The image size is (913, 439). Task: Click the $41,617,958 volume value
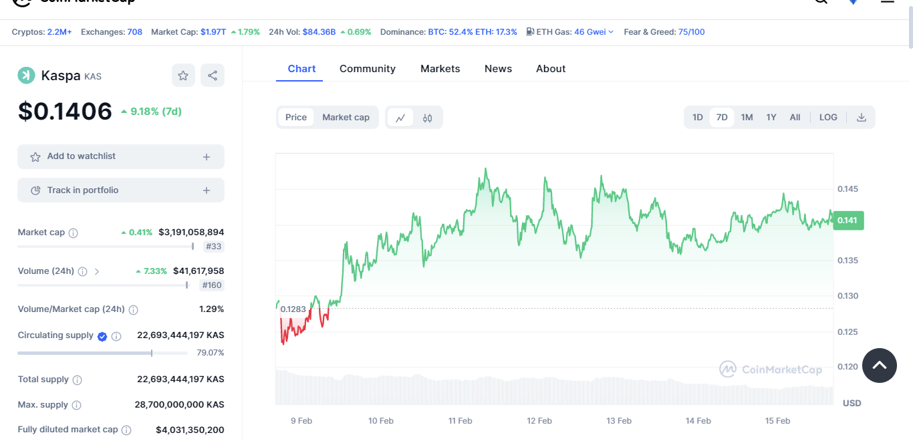[x=199, y=271]
